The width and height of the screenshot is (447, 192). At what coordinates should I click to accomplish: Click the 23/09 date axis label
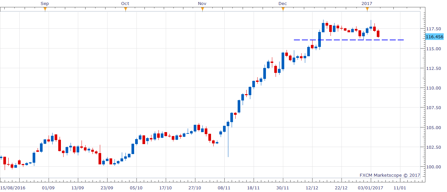[x=107, y=188]
